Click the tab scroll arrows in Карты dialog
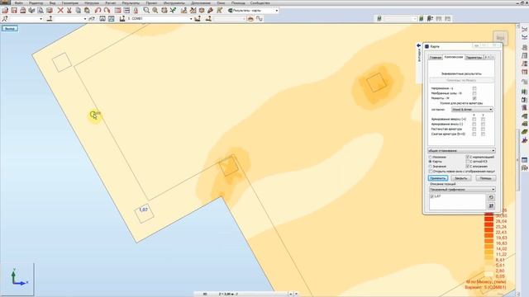 click(489, 57)
